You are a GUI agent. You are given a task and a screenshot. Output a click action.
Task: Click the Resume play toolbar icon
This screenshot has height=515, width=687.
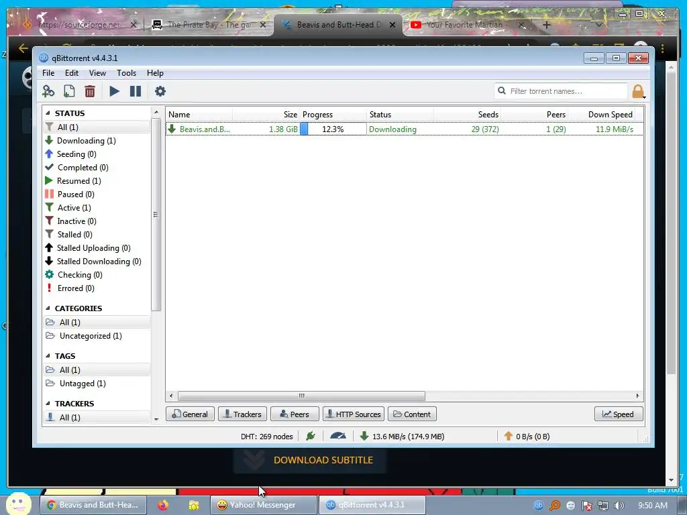[x=114, y=91]
